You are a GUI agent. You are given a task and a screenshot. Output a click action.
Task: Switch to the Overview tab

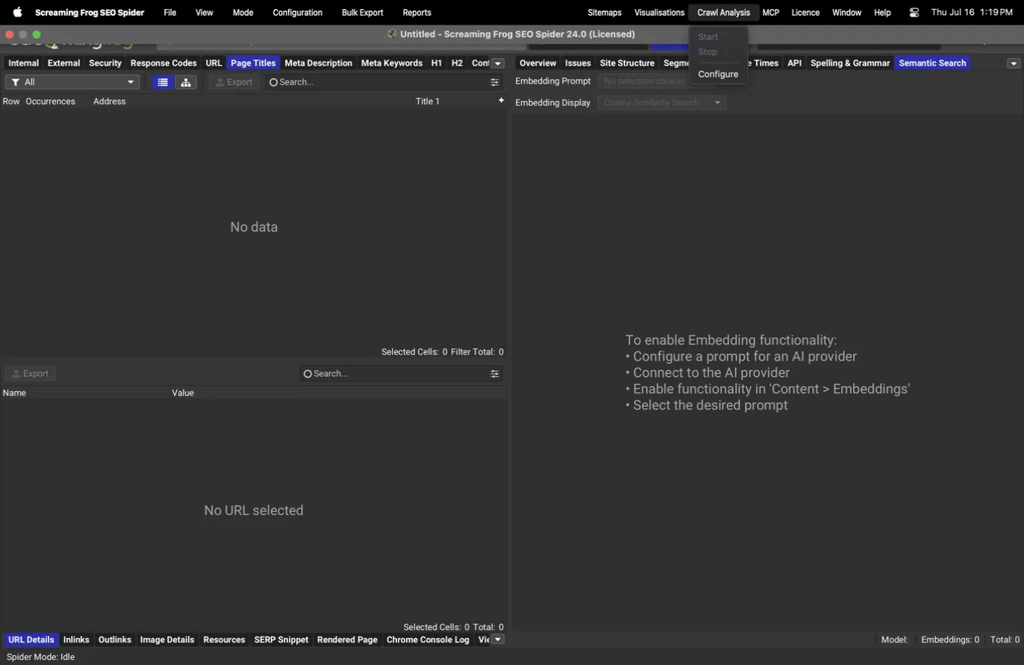(x=537, y=63)
